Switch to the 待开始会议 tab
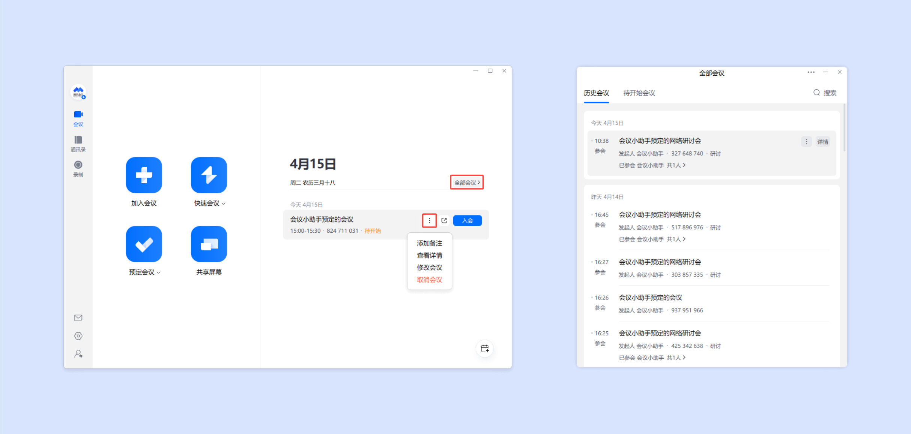Image resolution: width=911 pixels, height=434 pixels. click(x=639, y=93)
